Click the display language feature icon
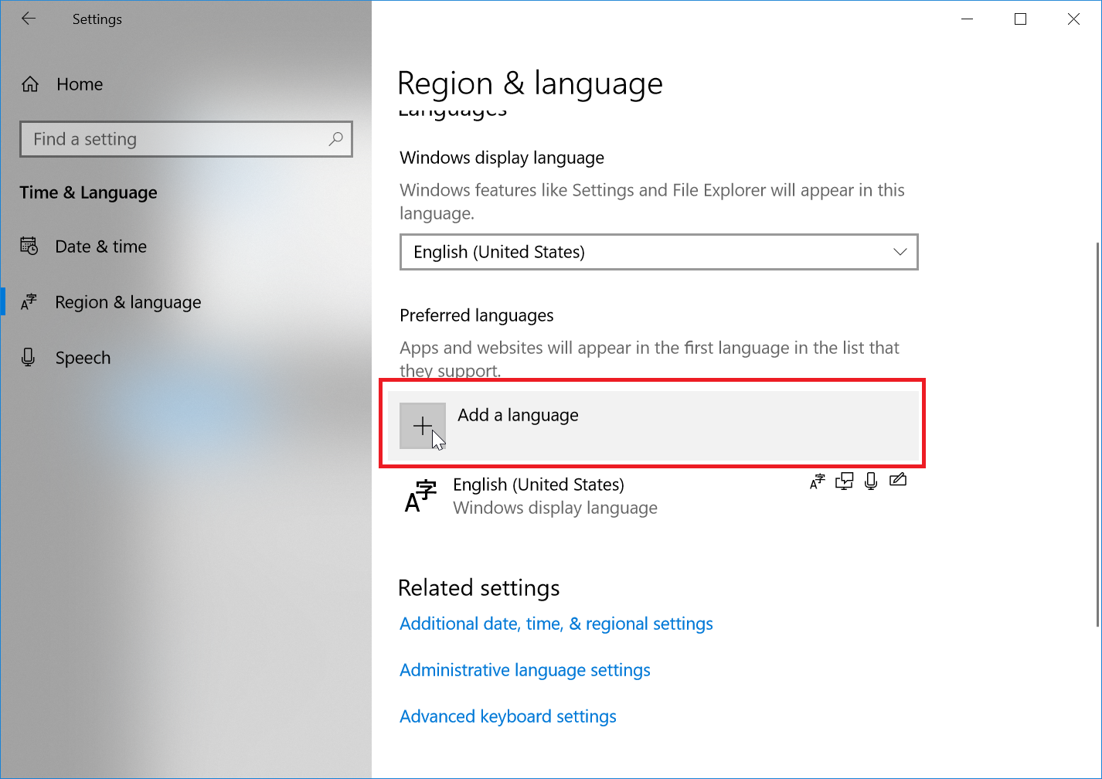 pyautogui.click(x=818, y=481)
